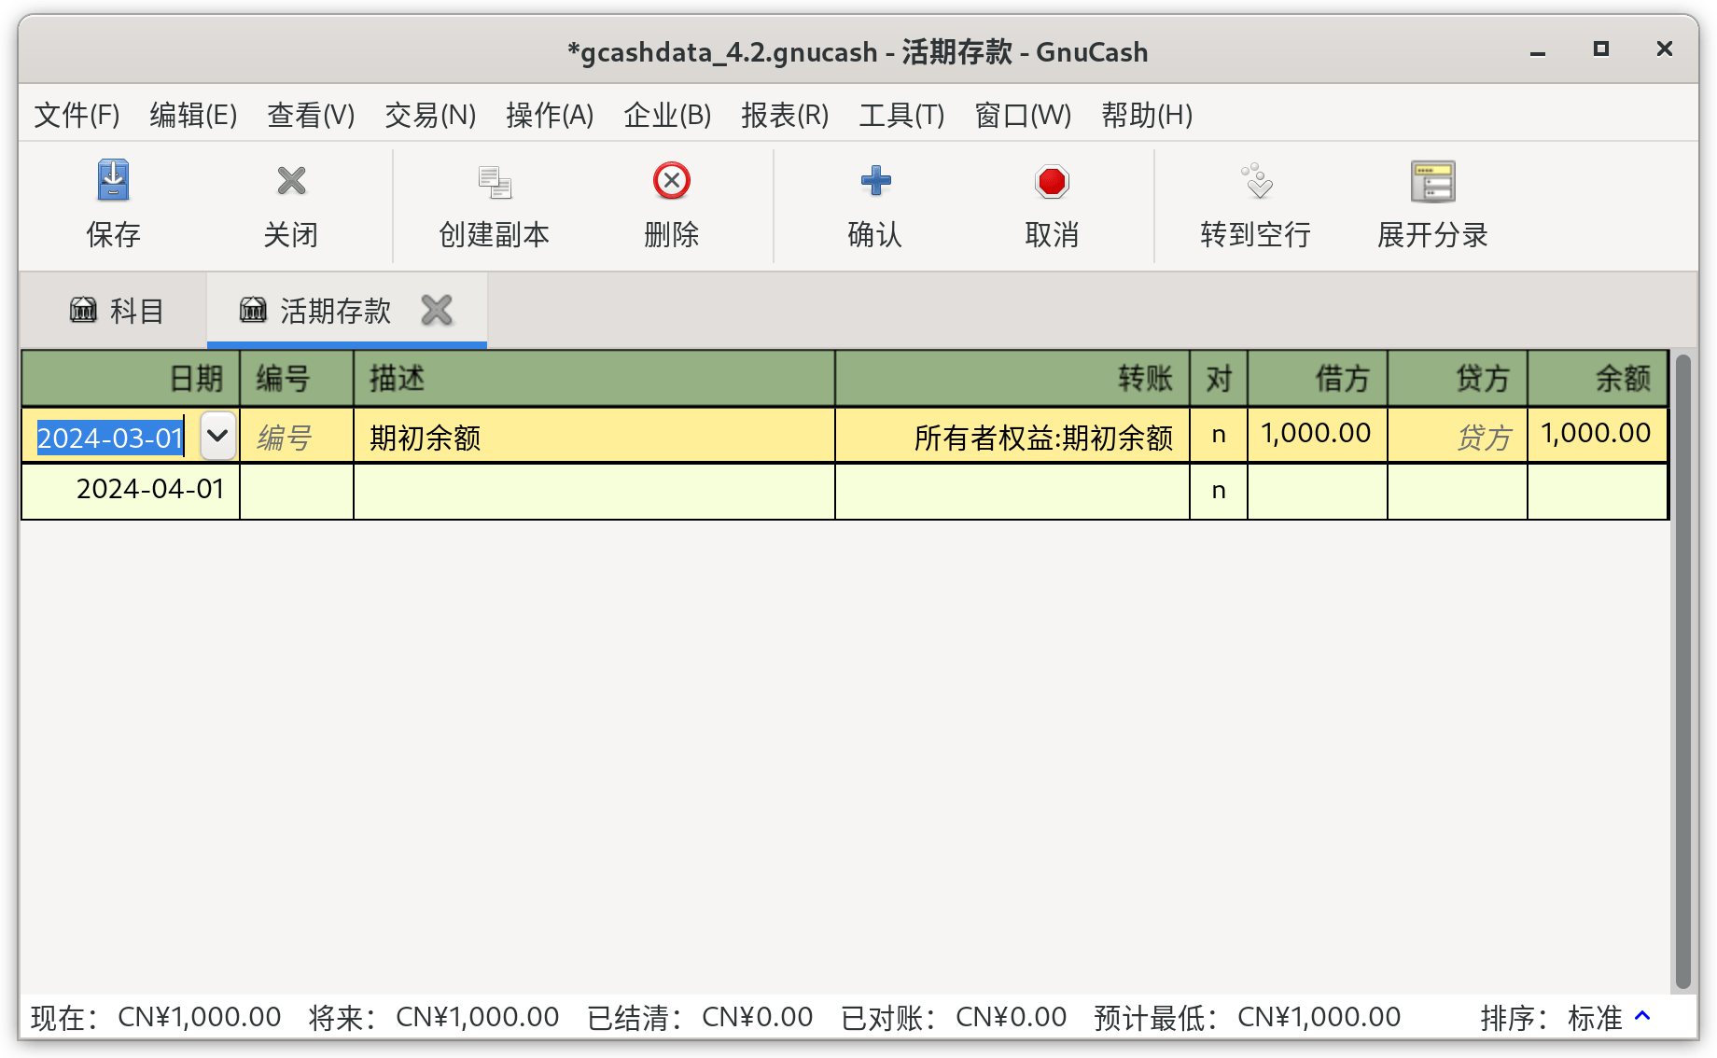Click the blank 借方 cell in 2024-04-01 row
The image size is (1717, 1058).
tap(1317, 491)
